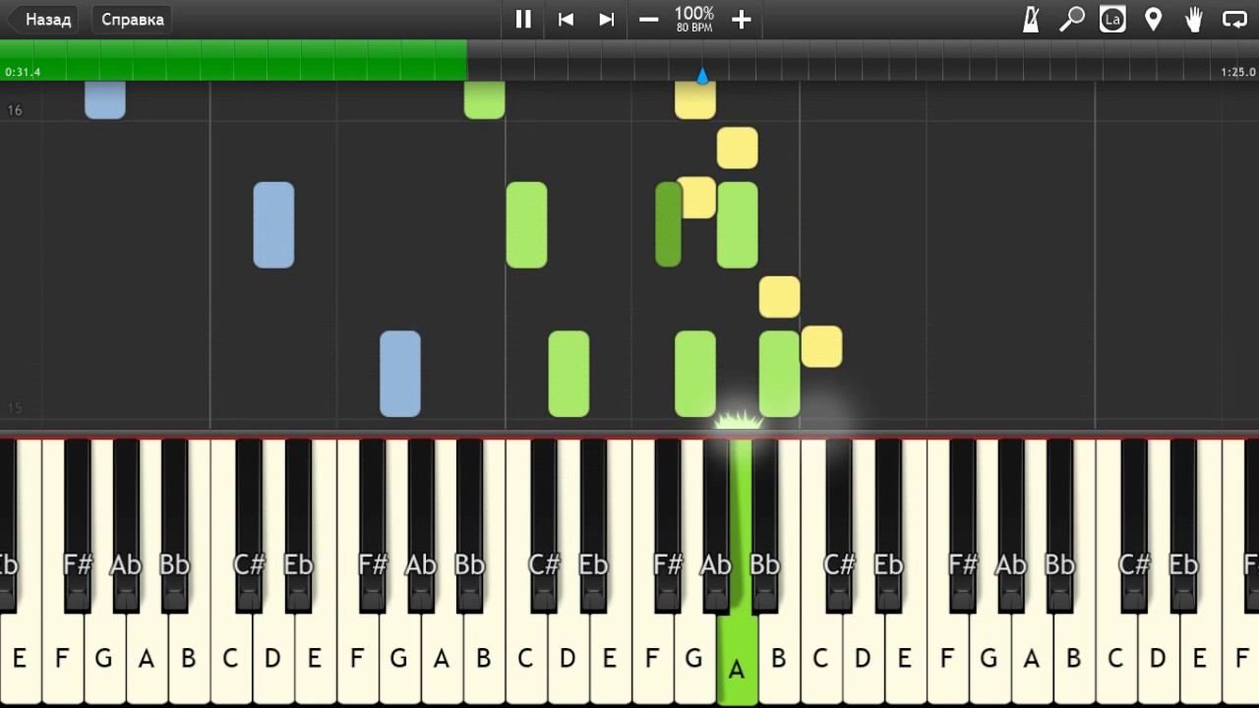Seek within the green song progress bar
The image size is (1259, 708).
233,59
